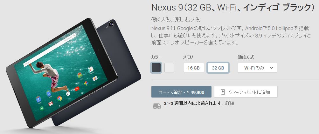Click the Gmail envelope icon on tablet

tap(51, 104)
